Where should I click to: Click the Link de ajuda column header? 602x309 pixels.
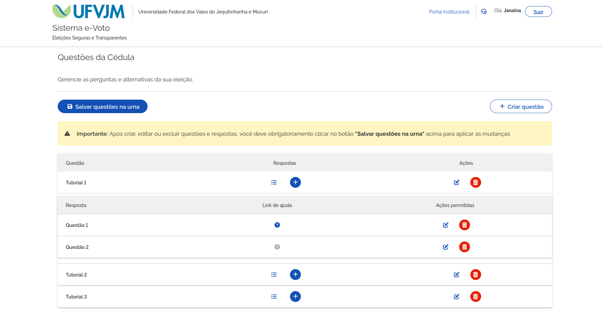pos(277,205)
